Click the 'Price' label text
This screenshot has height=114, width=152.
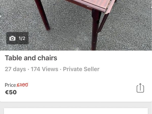(x=10, y=85)
